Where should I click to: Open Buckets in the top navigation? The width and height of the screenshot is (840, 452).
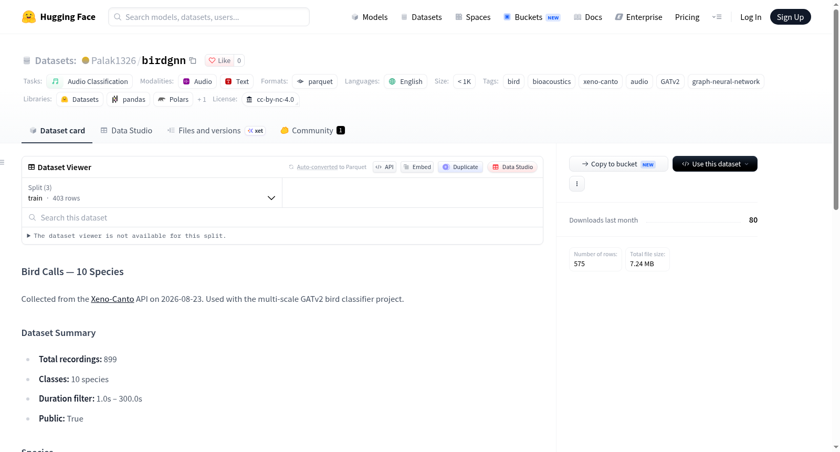tap(532, 17)
